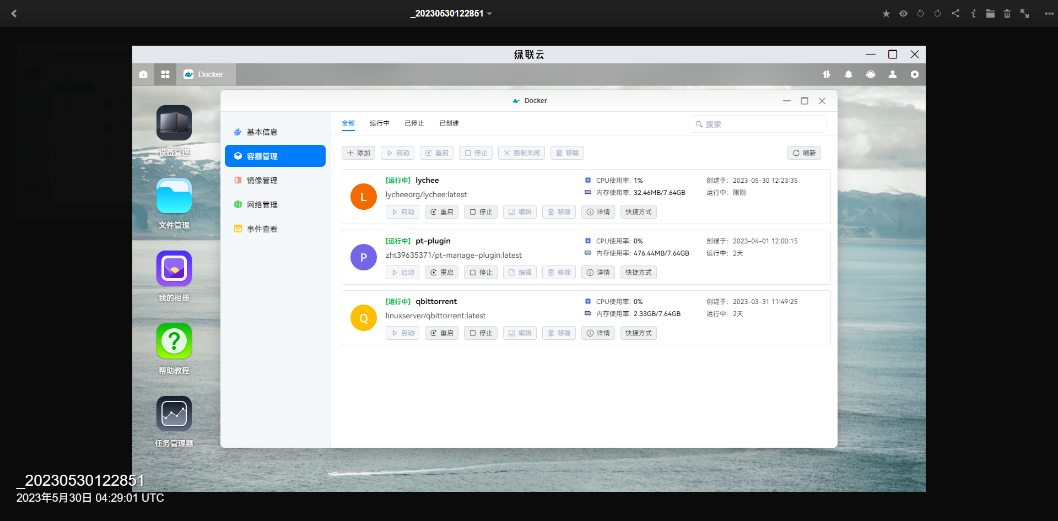The image size is (1058, 521).
Task: Click the 启动 button in top container toolbar
Action: (x=397, y=153)
